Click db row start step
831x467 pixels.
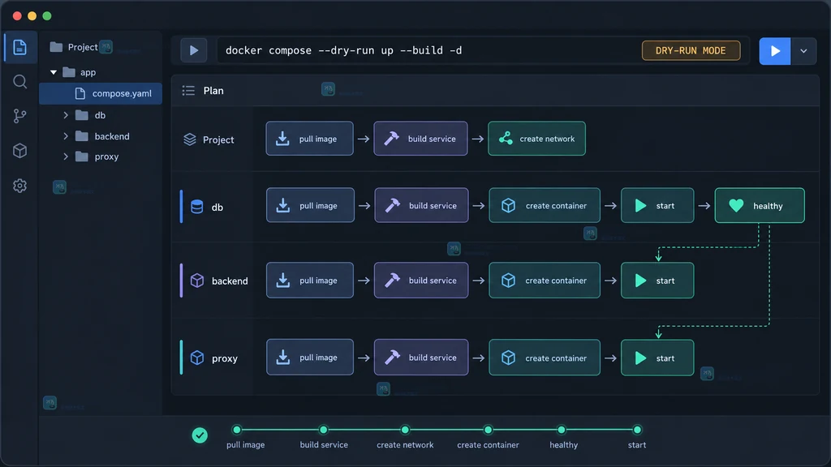coord(657,205)
